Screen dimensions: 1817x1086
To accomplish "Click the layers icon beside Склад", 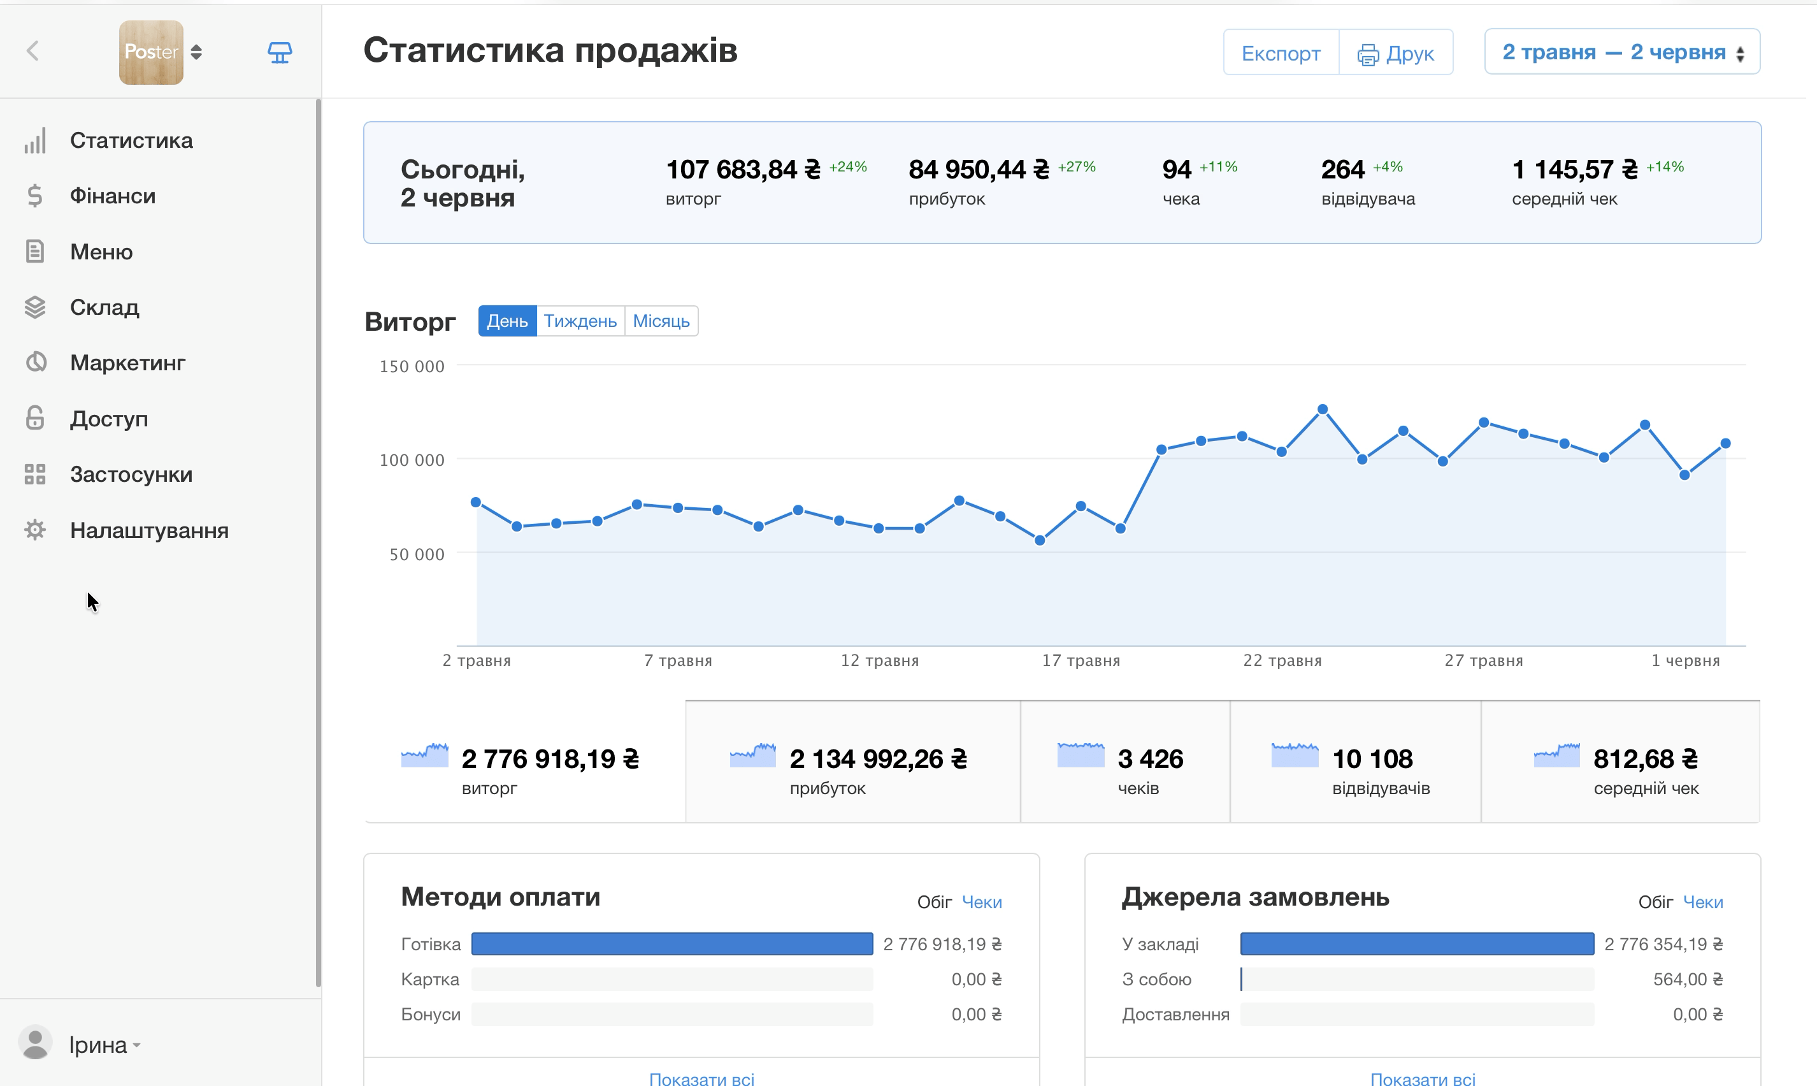I will click(35, 307).
